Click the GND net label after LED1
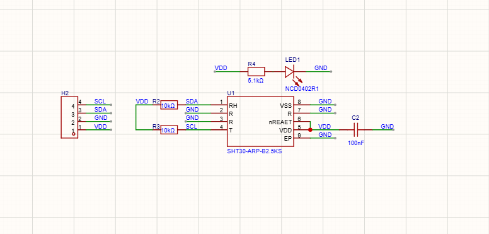Image resolution: width=489 pixels, height=234 pixels. (x=321, y=68)
